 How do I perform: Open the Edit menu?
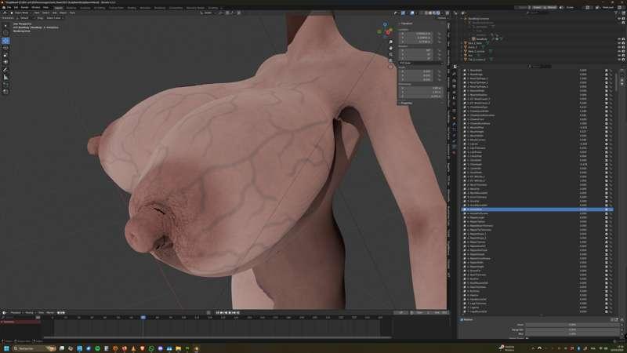coord(16,7)
